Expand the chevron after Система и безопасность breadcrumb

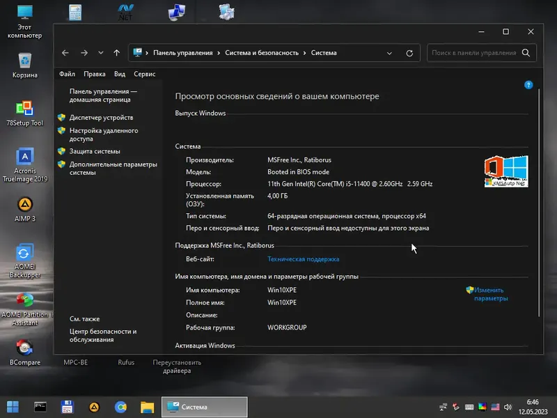(x=304, y=53)
